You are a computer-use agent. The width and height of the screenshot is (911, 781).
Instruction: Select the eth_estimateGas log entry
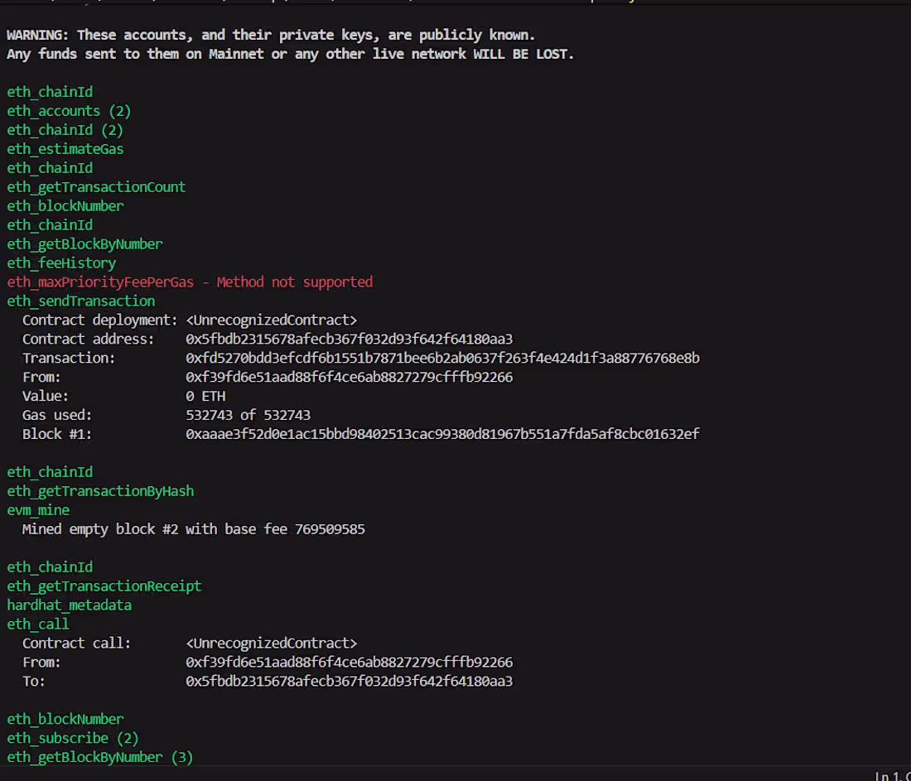(65, 148)
